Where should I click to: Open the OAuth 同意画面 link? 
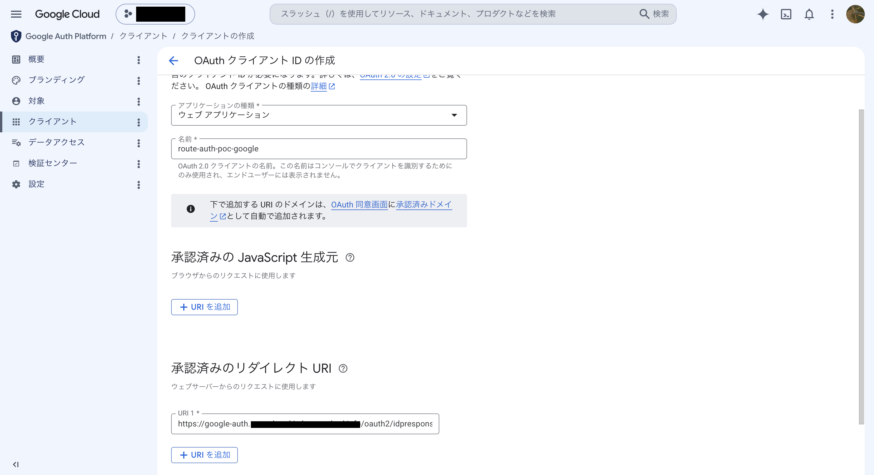pos(359,205)
